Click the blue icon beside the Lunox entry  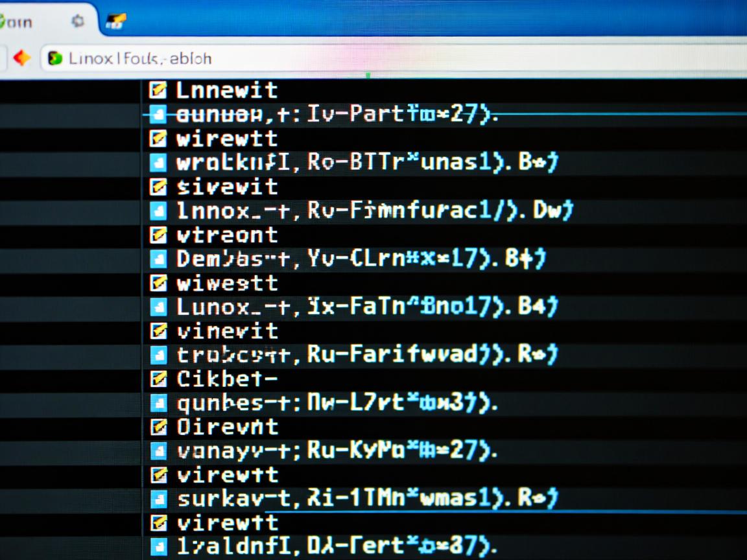(x=158, y=307)
